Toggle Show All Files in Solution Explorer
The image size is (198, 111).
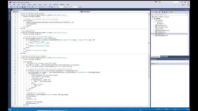click(x=167, y=12)
